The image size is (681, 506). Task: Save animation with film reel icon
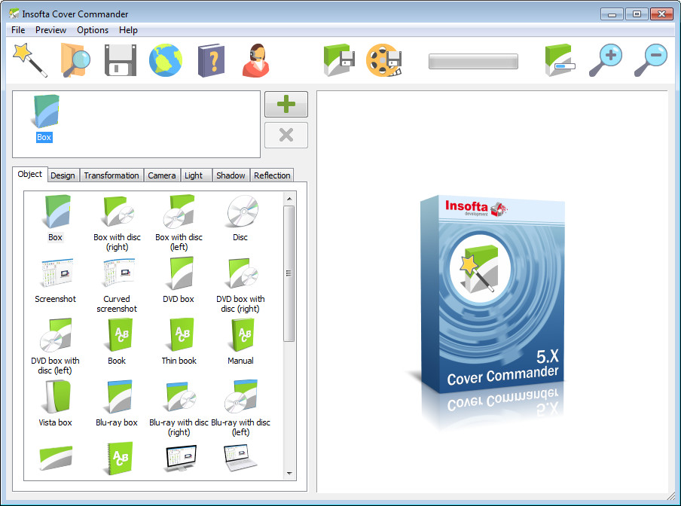point(384,60)
